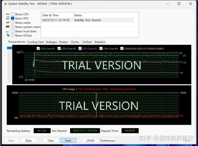Screen dimensions: 198x146
Task: Enable the Stress system memory checkbox
Action: click(13, 27)
